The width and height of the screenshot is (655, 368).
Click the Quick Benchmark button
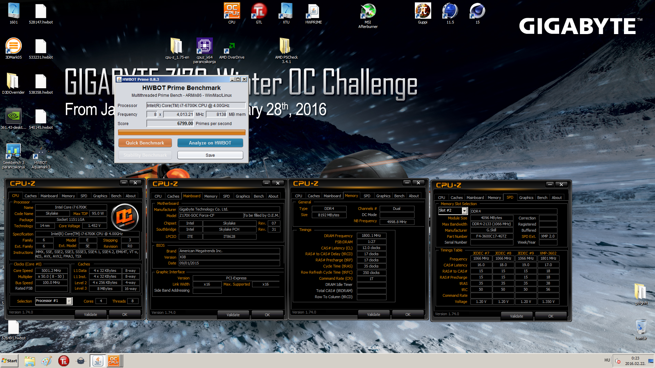pyautogui.click(x=145, y=143)
